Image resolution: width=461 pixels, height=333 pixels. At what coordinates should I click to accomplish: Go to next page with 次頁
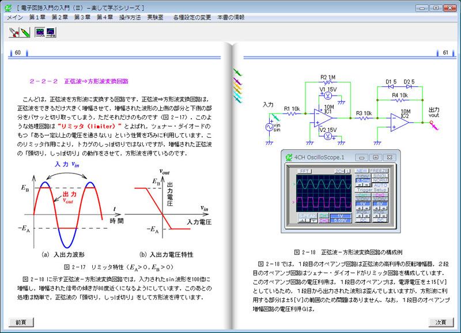point(441,323)
